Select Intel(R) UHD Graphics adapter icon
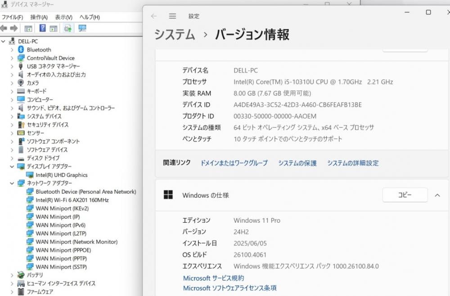This screenshot has height=296, width=450. tap(30, 175)
